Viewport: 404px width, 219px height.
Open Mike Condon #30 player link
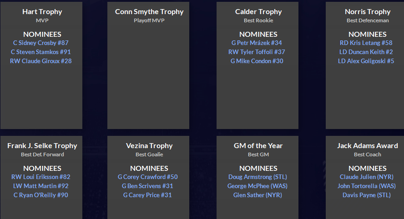(x=257, y=61)
